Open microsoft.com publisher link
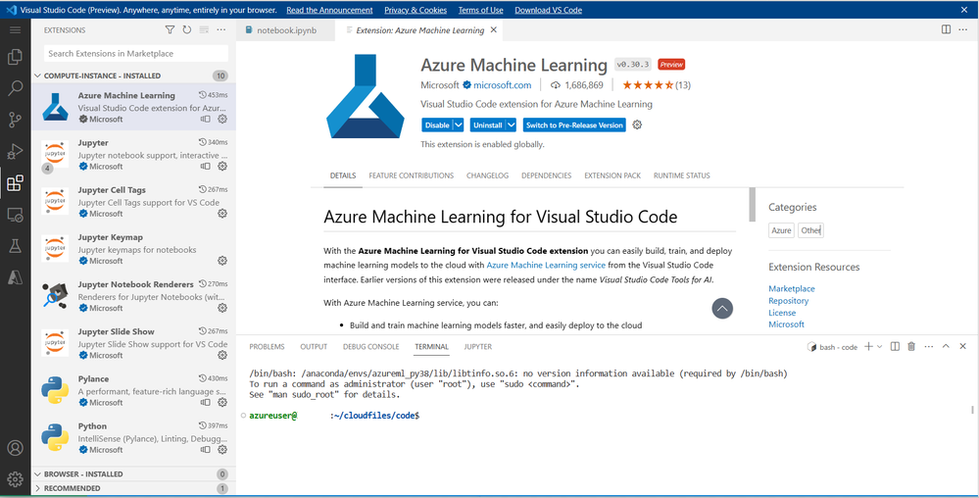Viewport: 979px width, 498px height. tap(502, 85)
